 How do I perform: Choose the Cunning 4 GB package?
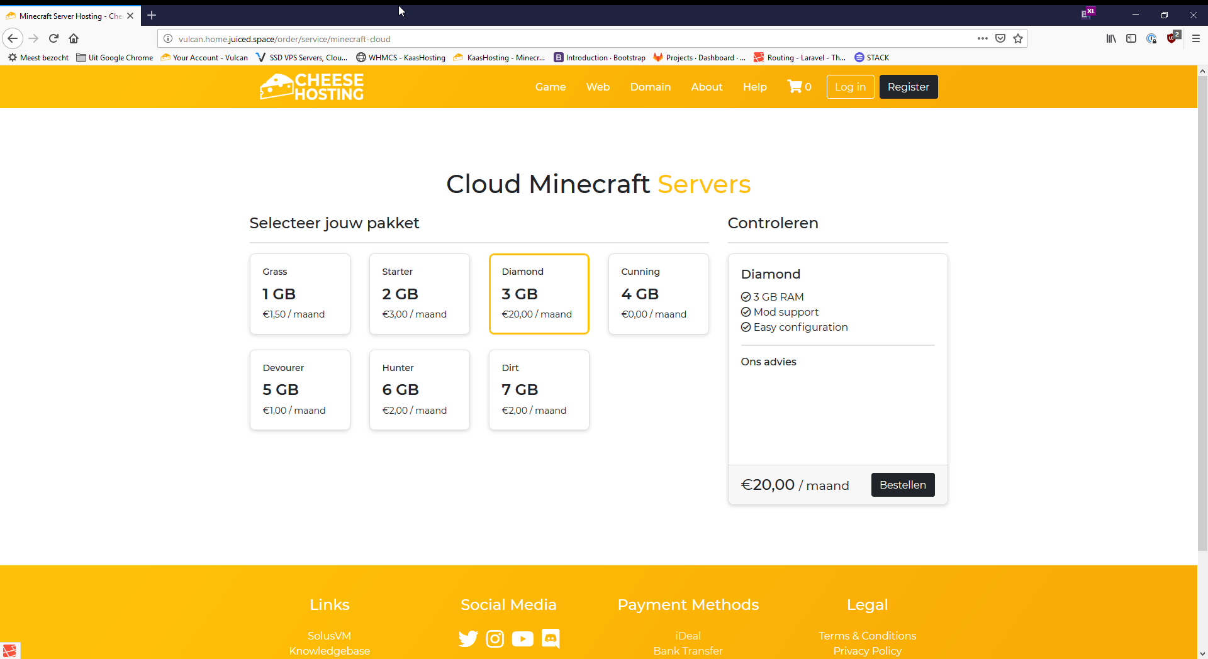[659, 294]
